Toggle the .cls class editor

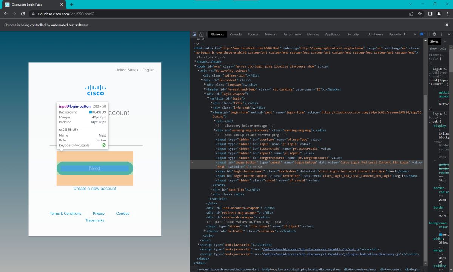coord(443,49)
